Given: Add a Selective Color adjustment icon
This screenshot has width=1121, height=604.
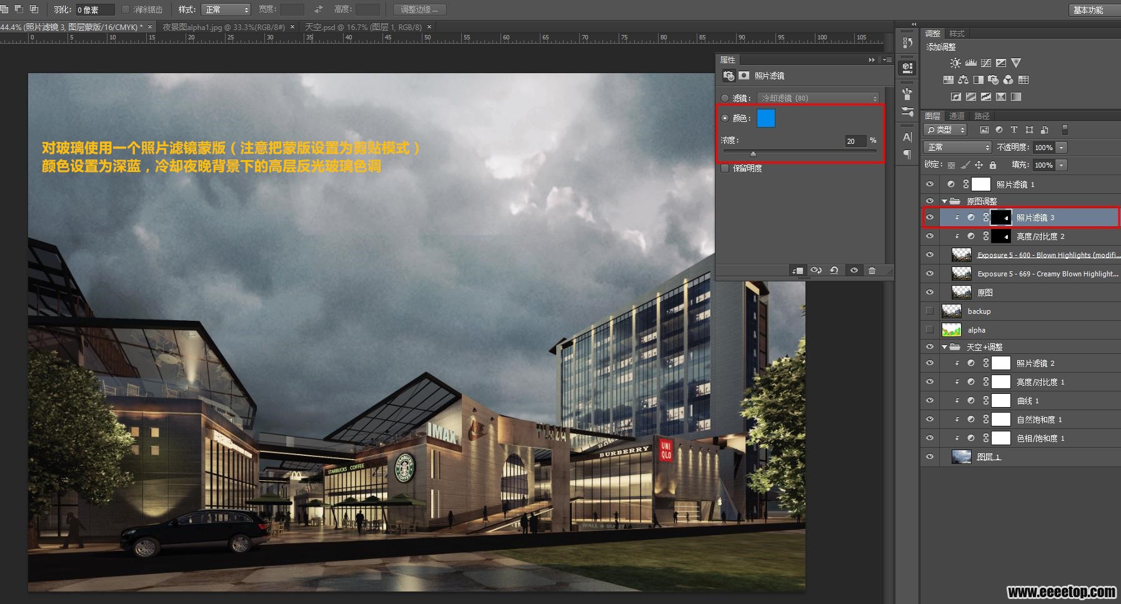Looking at the screenshot, I should (x=1000, y=96).
